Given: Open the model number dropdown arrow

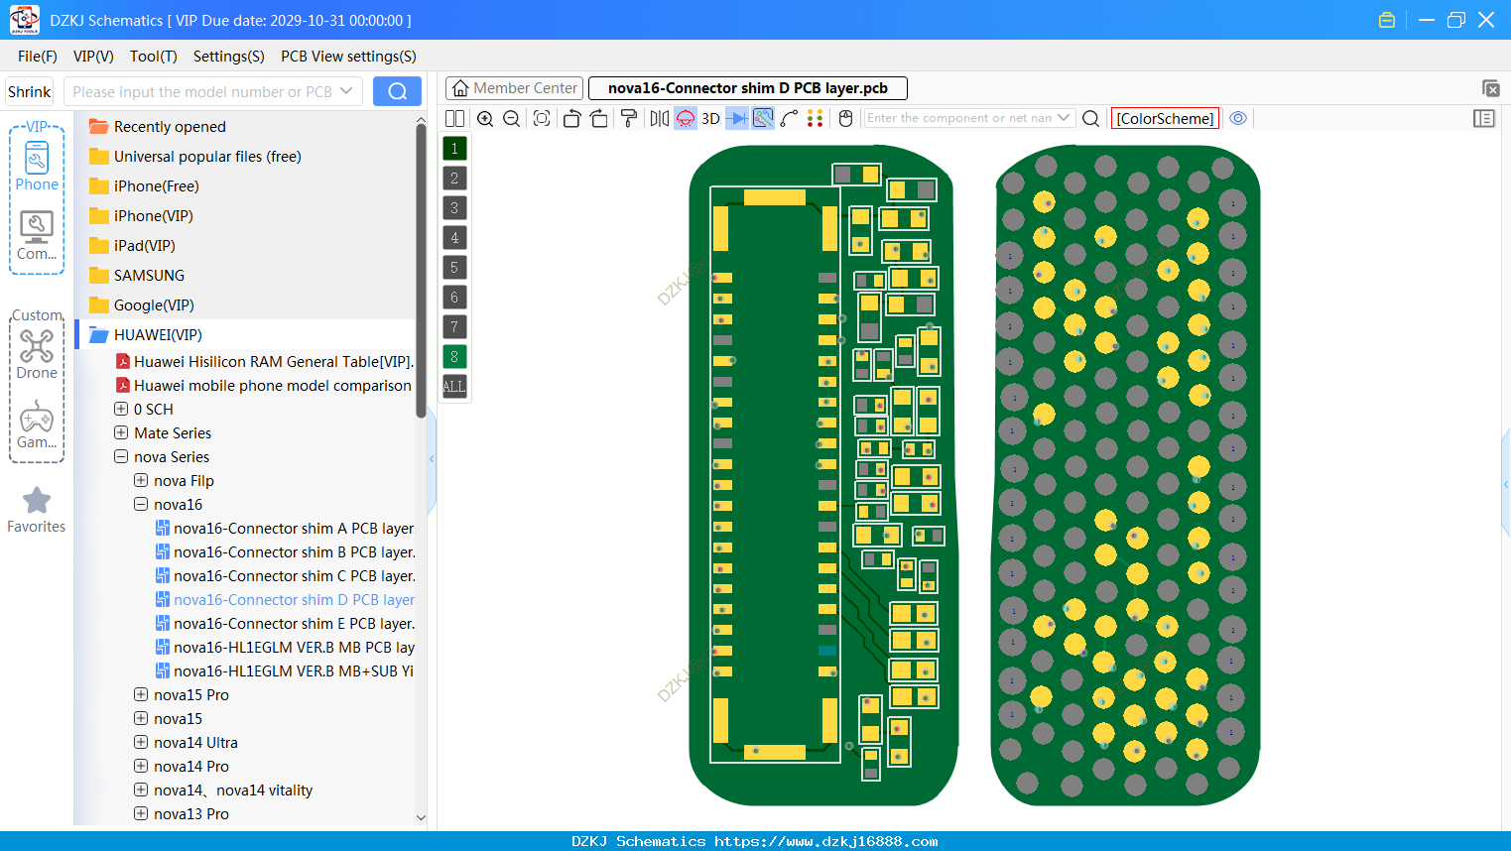Looking at the screenshot, I should [346, 91].
